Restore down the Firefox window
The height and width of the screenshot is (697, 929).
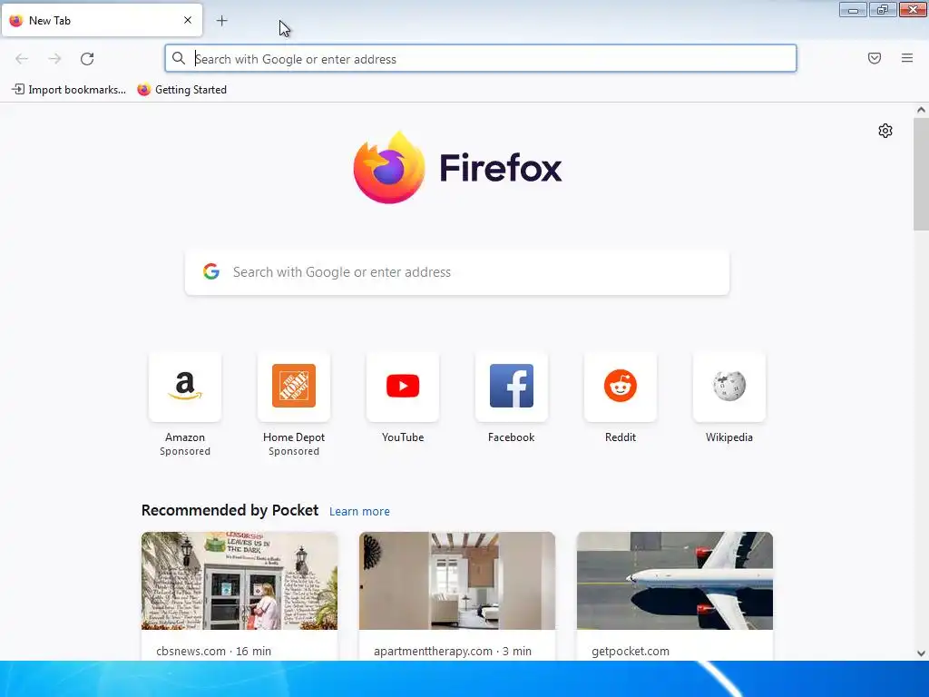tap(883, 10)
